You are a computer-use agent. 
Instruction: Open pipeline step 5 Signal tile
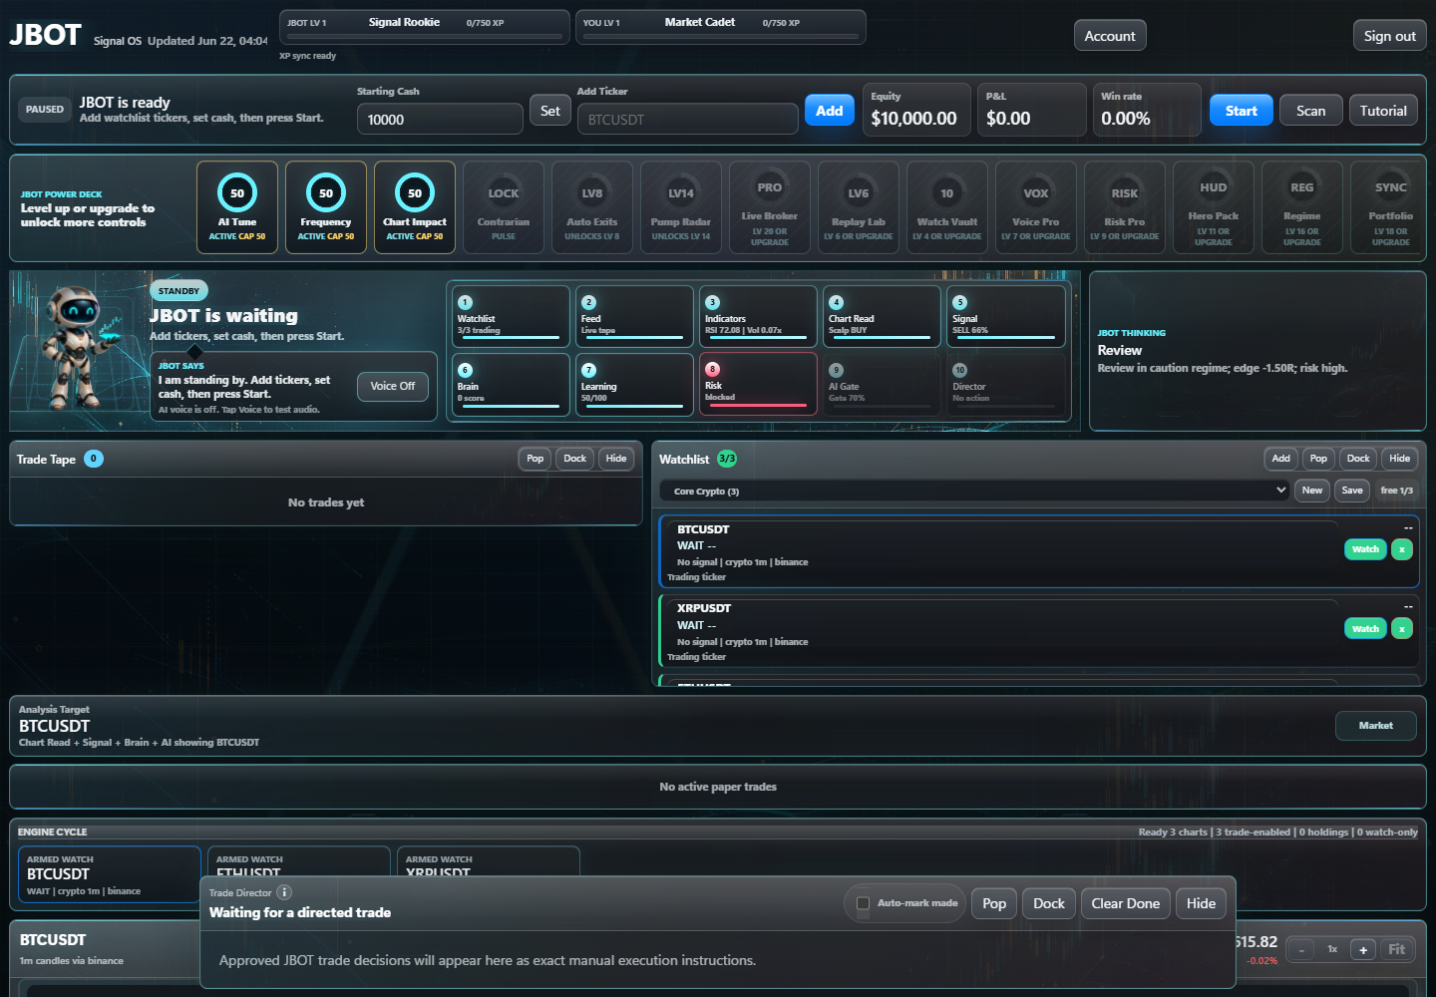(x=1005, y=316)
